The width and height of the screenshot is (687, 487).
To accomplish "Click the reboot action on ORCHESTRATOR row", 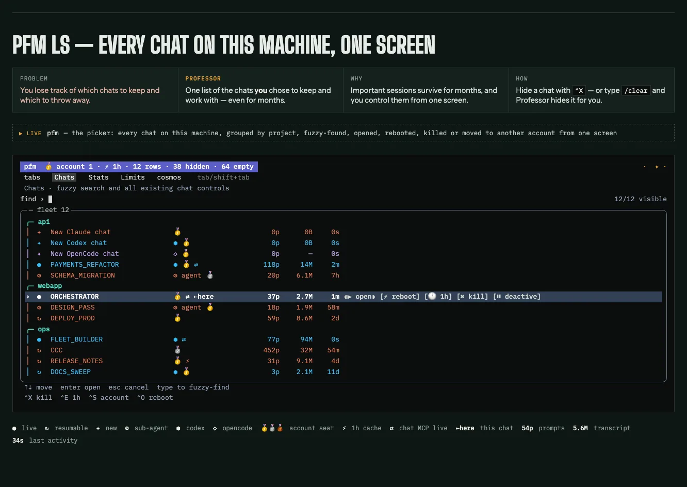I will tap(400, 297).
